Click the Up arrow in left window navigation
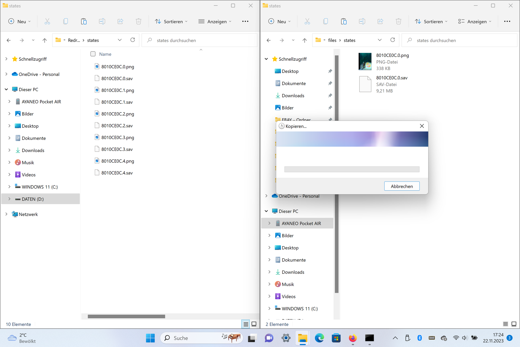Screen dimensions: 520x347 pos(45,40)
